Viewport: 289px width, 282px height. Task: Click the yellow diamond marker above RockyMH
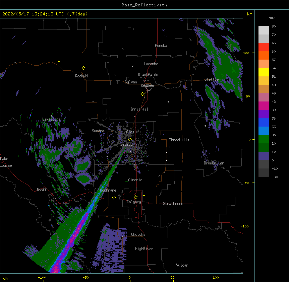pos(83,68)
